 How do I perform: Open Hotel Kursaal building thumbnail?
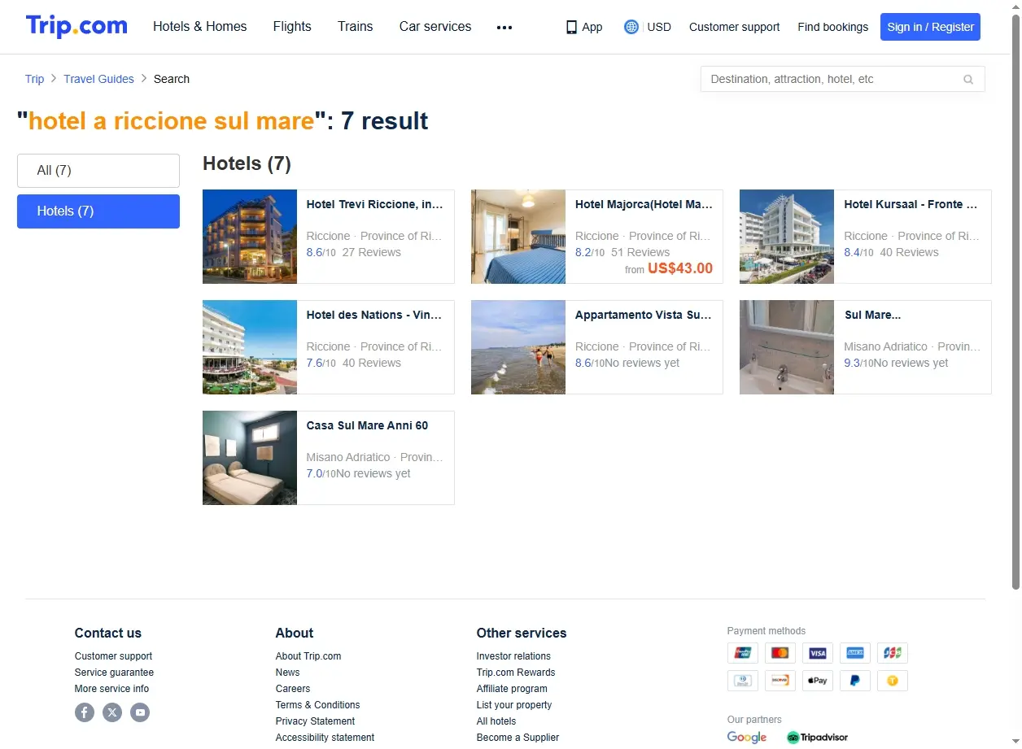[787, 237]
